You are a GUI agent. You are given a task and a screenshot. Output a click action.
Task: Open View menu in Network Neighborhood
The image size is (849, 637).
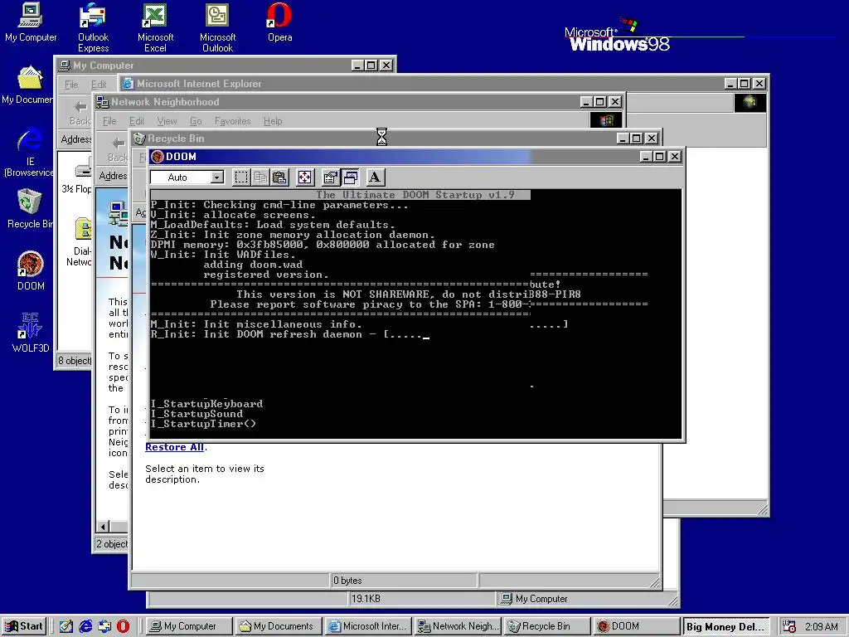167,121
